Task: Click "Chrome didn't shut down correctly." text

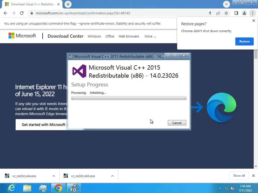Action: click(x=207, y=31)
